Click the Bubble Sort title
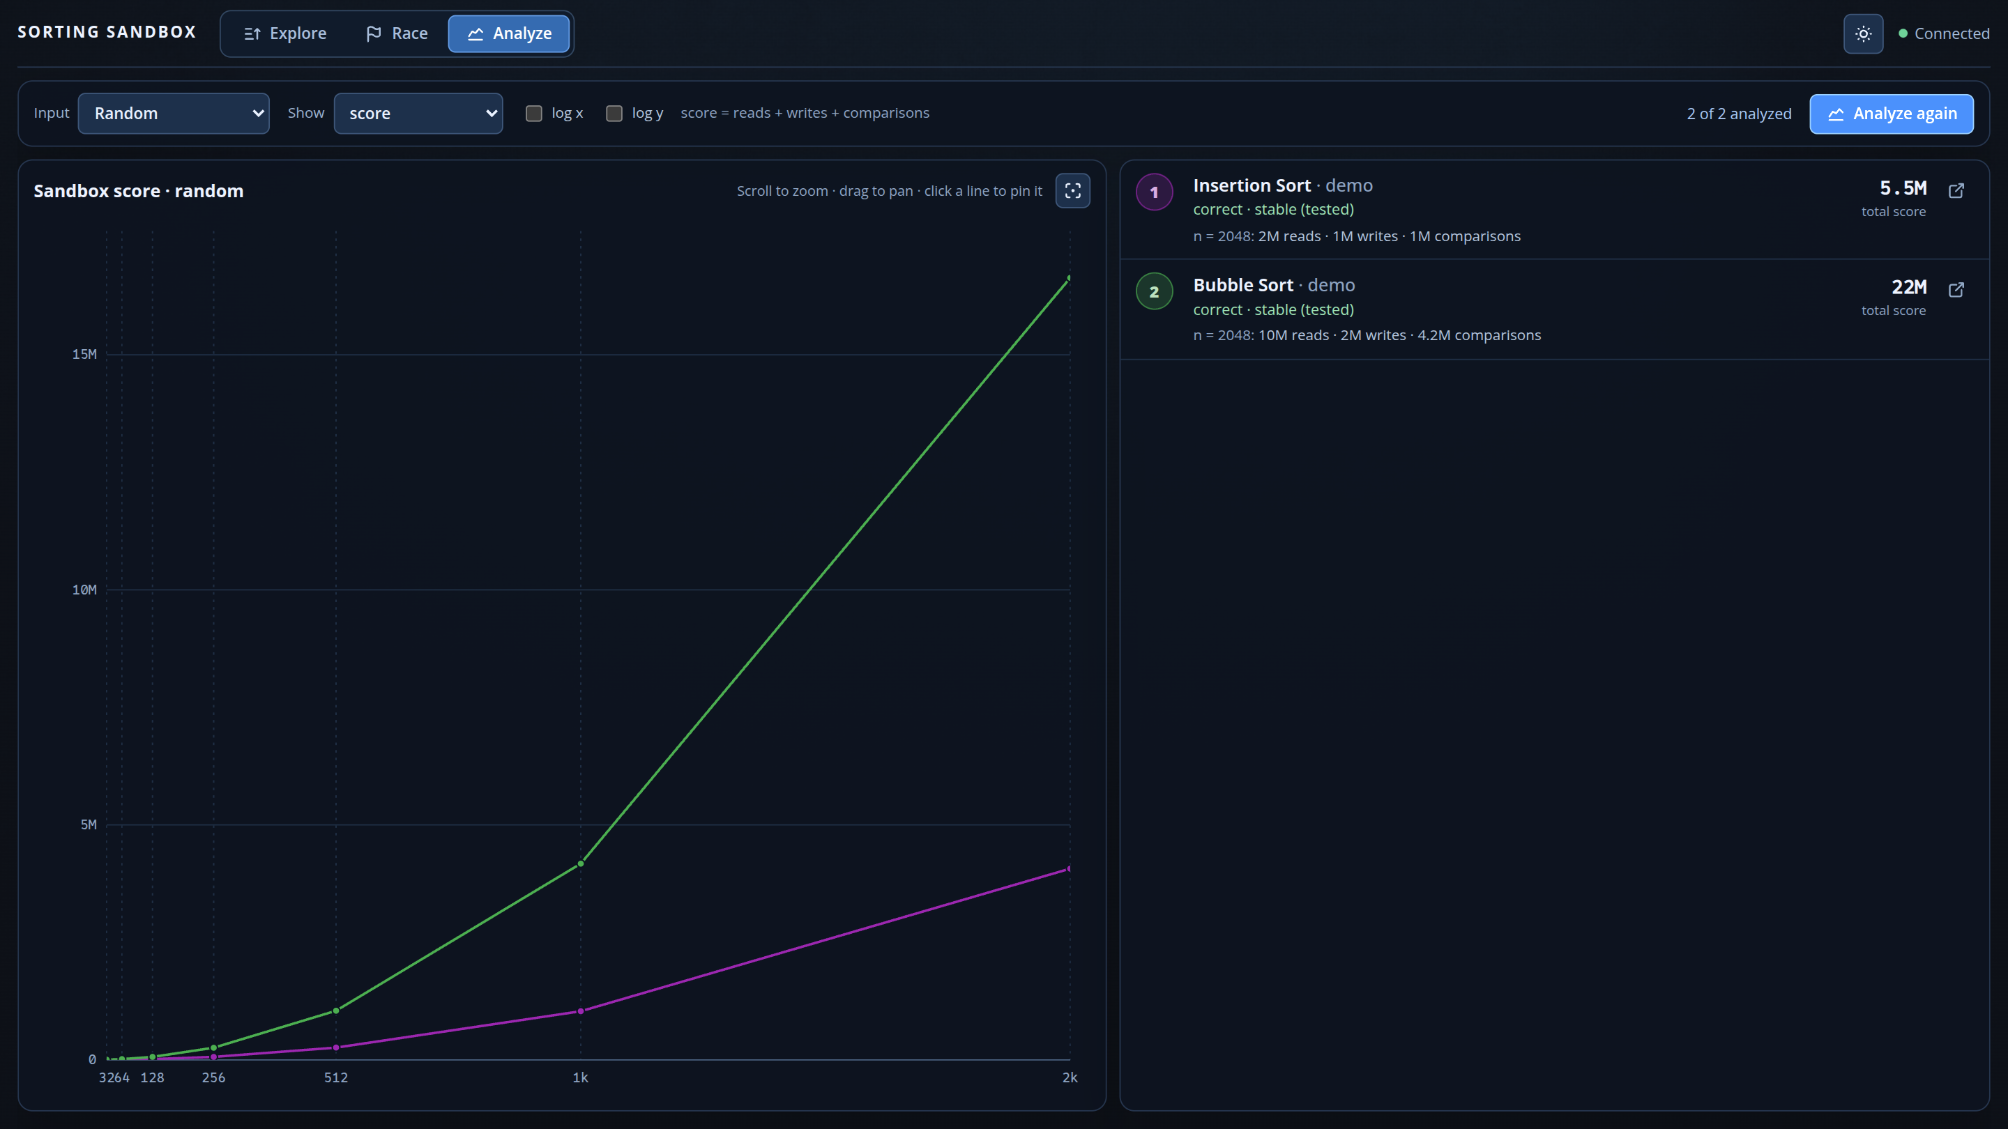2008x1129 pixels. pyautogui.click(x=1243, y=285)
